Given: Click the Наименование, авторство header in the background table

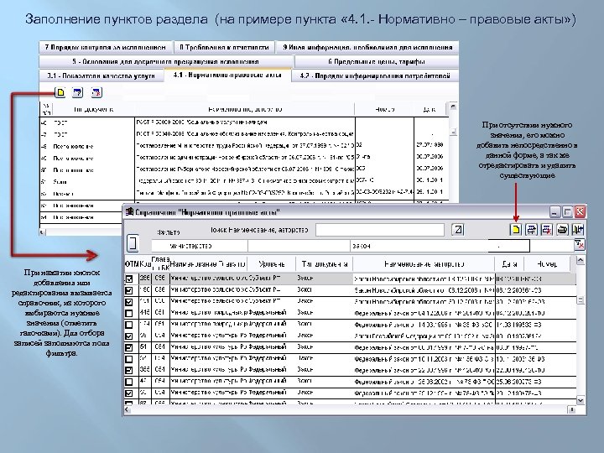Looking at the screenshot, I should pyautogui.click(x=245, y=109).
